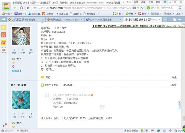Expand 更多 toolbar overflow
The image size is (185, 133).
[x=179, y=14]
